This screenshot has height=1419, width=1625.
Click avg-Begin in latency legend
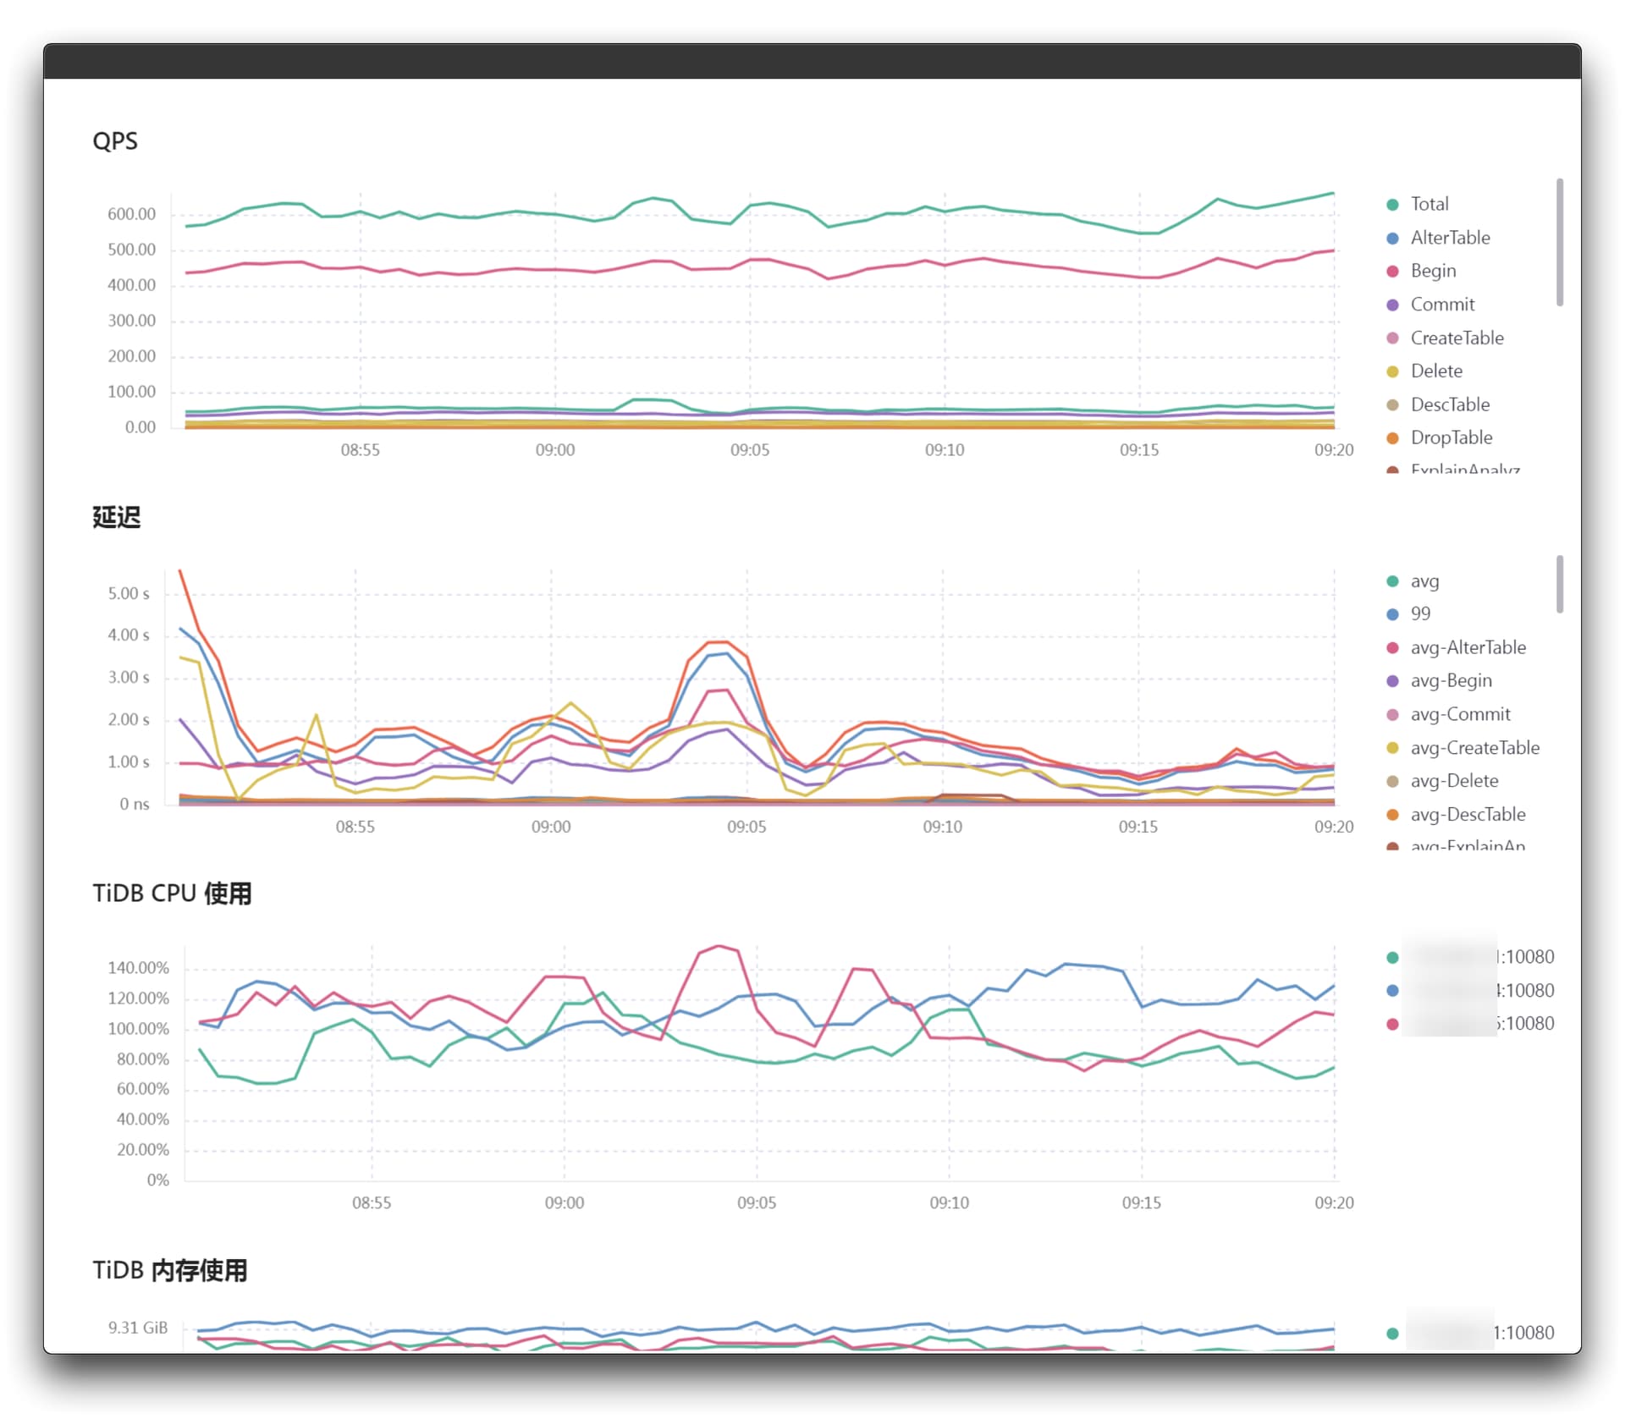tap(1450, 680)
